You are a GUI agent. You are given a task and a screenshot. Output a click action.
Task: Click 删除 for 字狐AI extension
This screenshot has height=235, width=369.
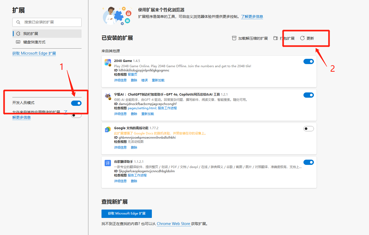pyautogui.click(x=134, y=114)
